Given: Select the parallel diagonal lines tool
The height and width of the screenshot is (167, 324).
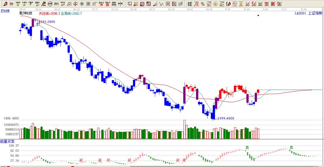Looking at the screenshot, I should tap(180, 4).
